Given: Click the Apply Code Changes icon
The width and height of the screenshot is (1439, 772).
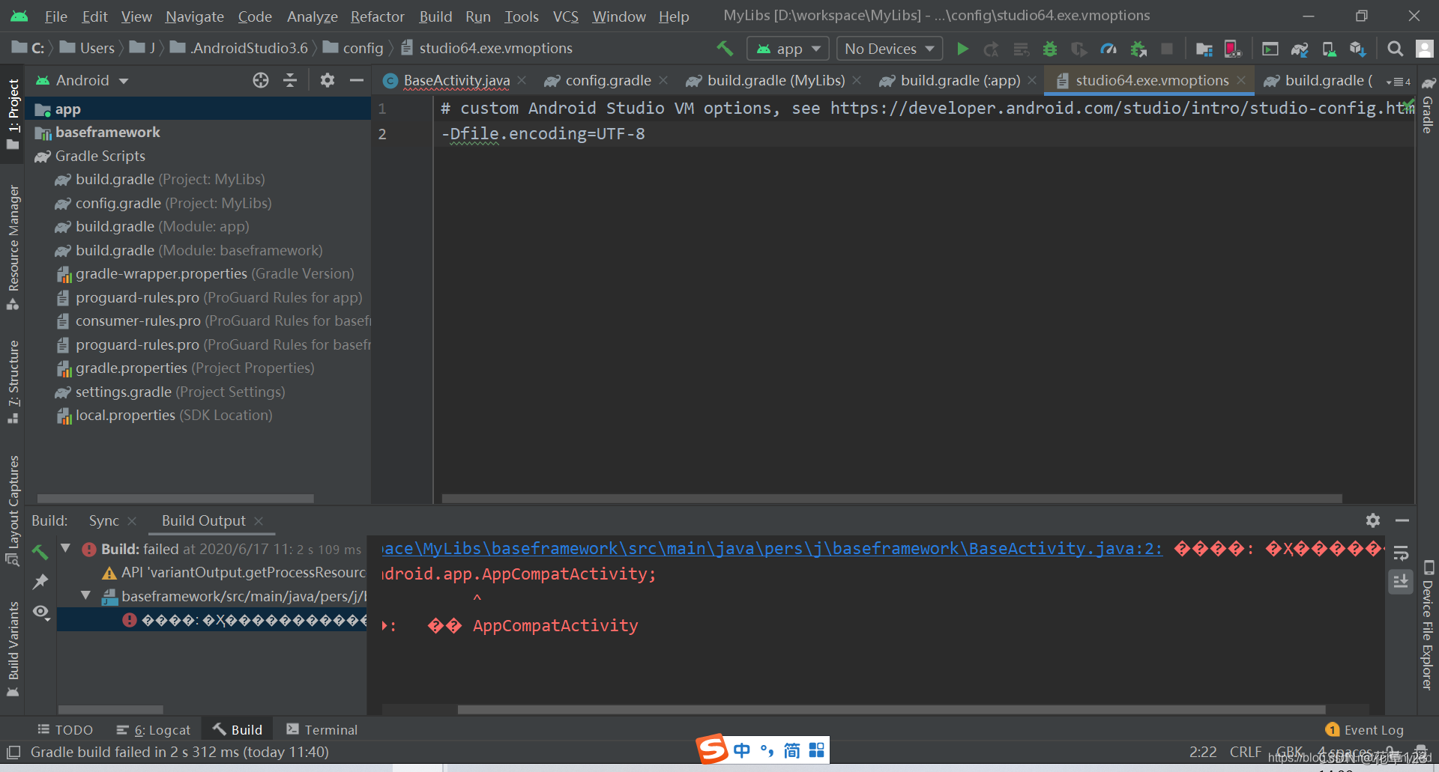Looking at the screenshot, I should coord(1021,49).
